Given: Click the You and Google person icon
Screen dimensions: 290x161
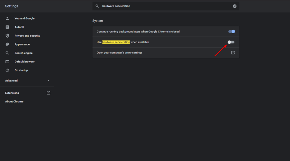Looking at the screenshot, I should 7,18.
